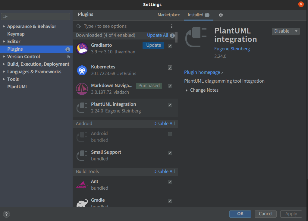Enable the Android bundled plugin checkbox

(x=170, y=134)
